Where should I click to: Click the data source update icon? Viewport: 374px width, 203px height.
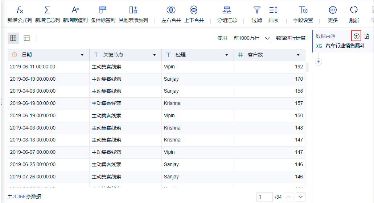click(356, 36)
